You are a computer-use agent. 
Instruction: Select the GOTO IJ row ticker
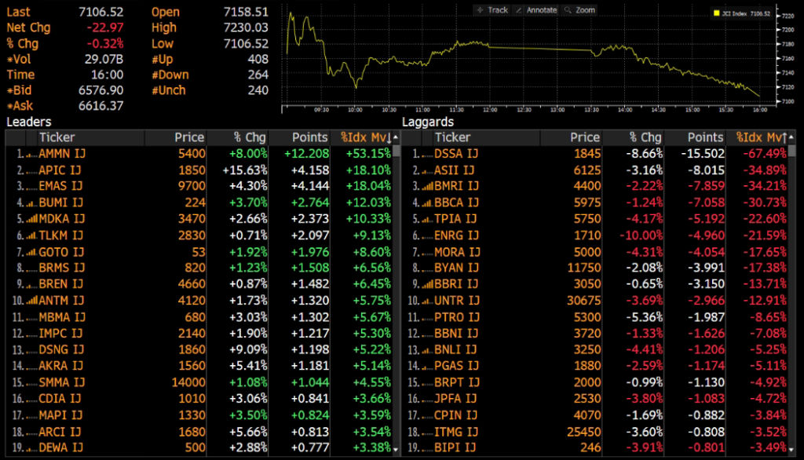[x=60, y=251]
